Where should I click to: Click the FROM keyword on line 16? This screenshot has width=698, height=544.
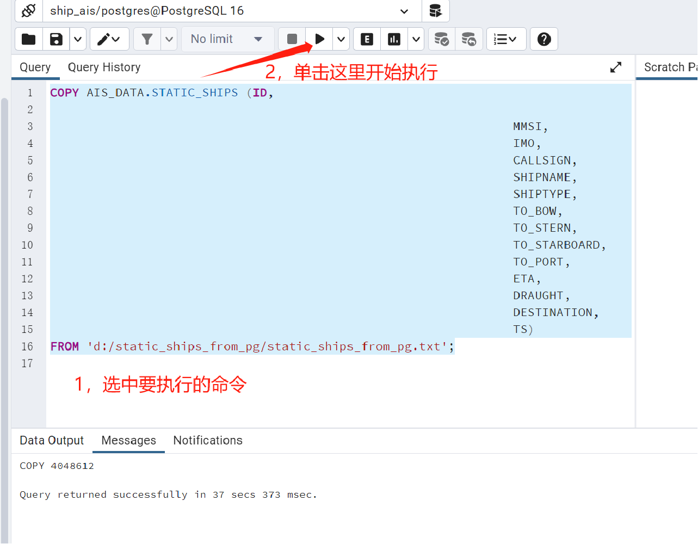click(65, 347)
